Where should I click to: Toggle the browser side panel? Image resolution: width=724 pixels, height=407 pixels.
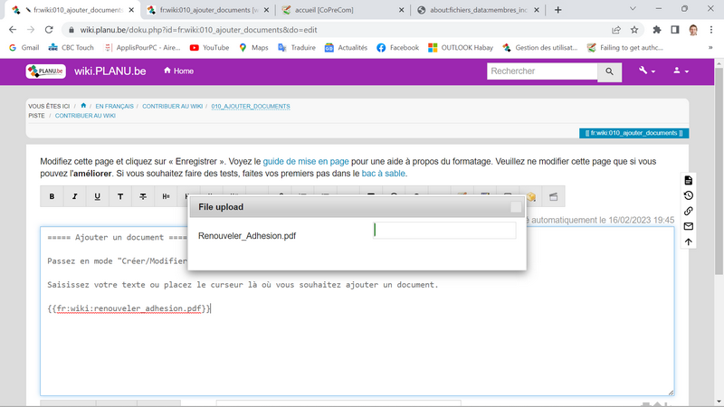(x=674, y=29)
